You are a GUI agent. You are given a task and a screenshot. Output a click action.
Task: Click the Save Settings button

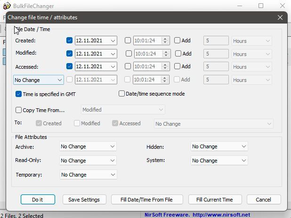[84, 200]
